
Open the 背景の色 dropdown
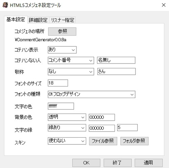tap(67, 117)
